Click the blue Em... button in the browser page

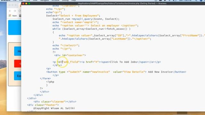click(18, 76)
